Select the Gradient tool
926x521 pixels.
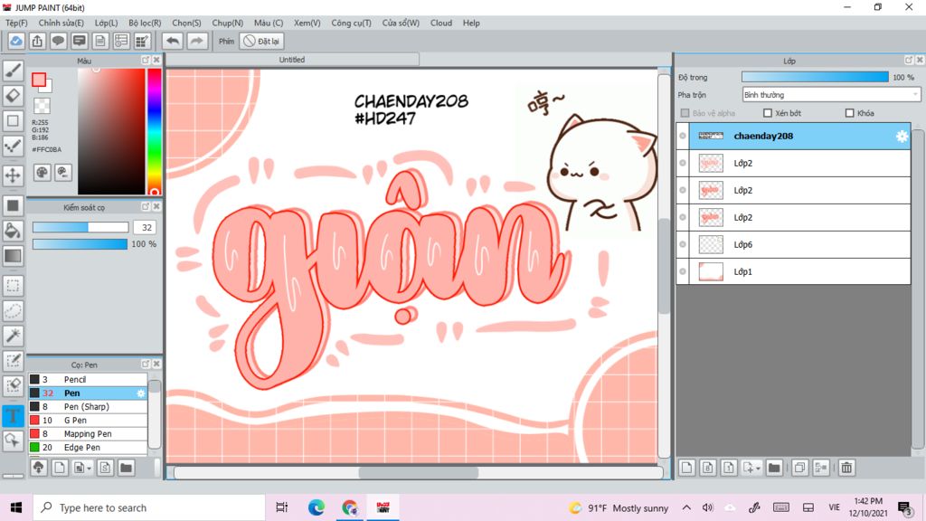13,256
